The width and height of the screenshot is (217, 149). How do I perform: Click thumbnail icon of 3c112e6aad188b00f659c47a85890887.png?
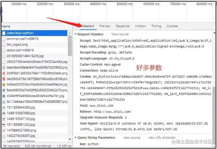coord(4,102)
